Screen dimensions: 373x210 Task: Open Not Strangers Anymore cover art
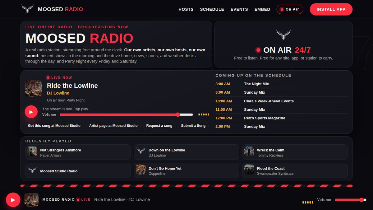coord(32,152)
